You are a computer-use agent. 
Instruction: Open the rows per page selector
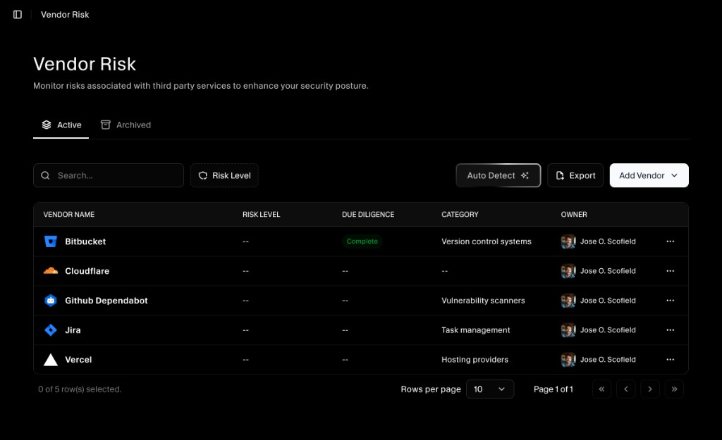(x=490, y=389)
